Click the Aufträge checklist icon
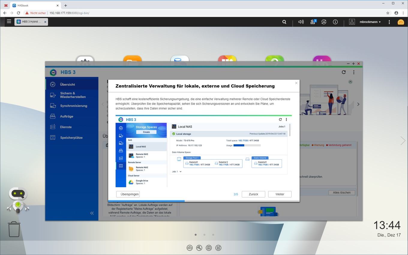Viewport: 408px width, 255px height. tap(53, 116)
